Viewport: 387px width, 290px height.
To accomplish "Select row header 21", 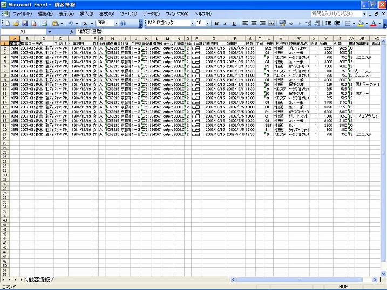I will (5, 134).
